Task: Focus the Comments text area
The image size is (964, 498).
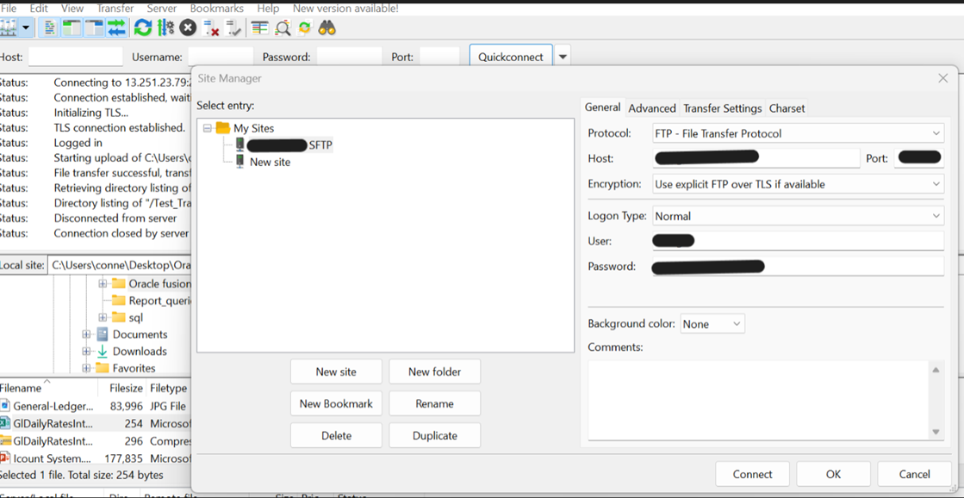Action: pos(757,400)
